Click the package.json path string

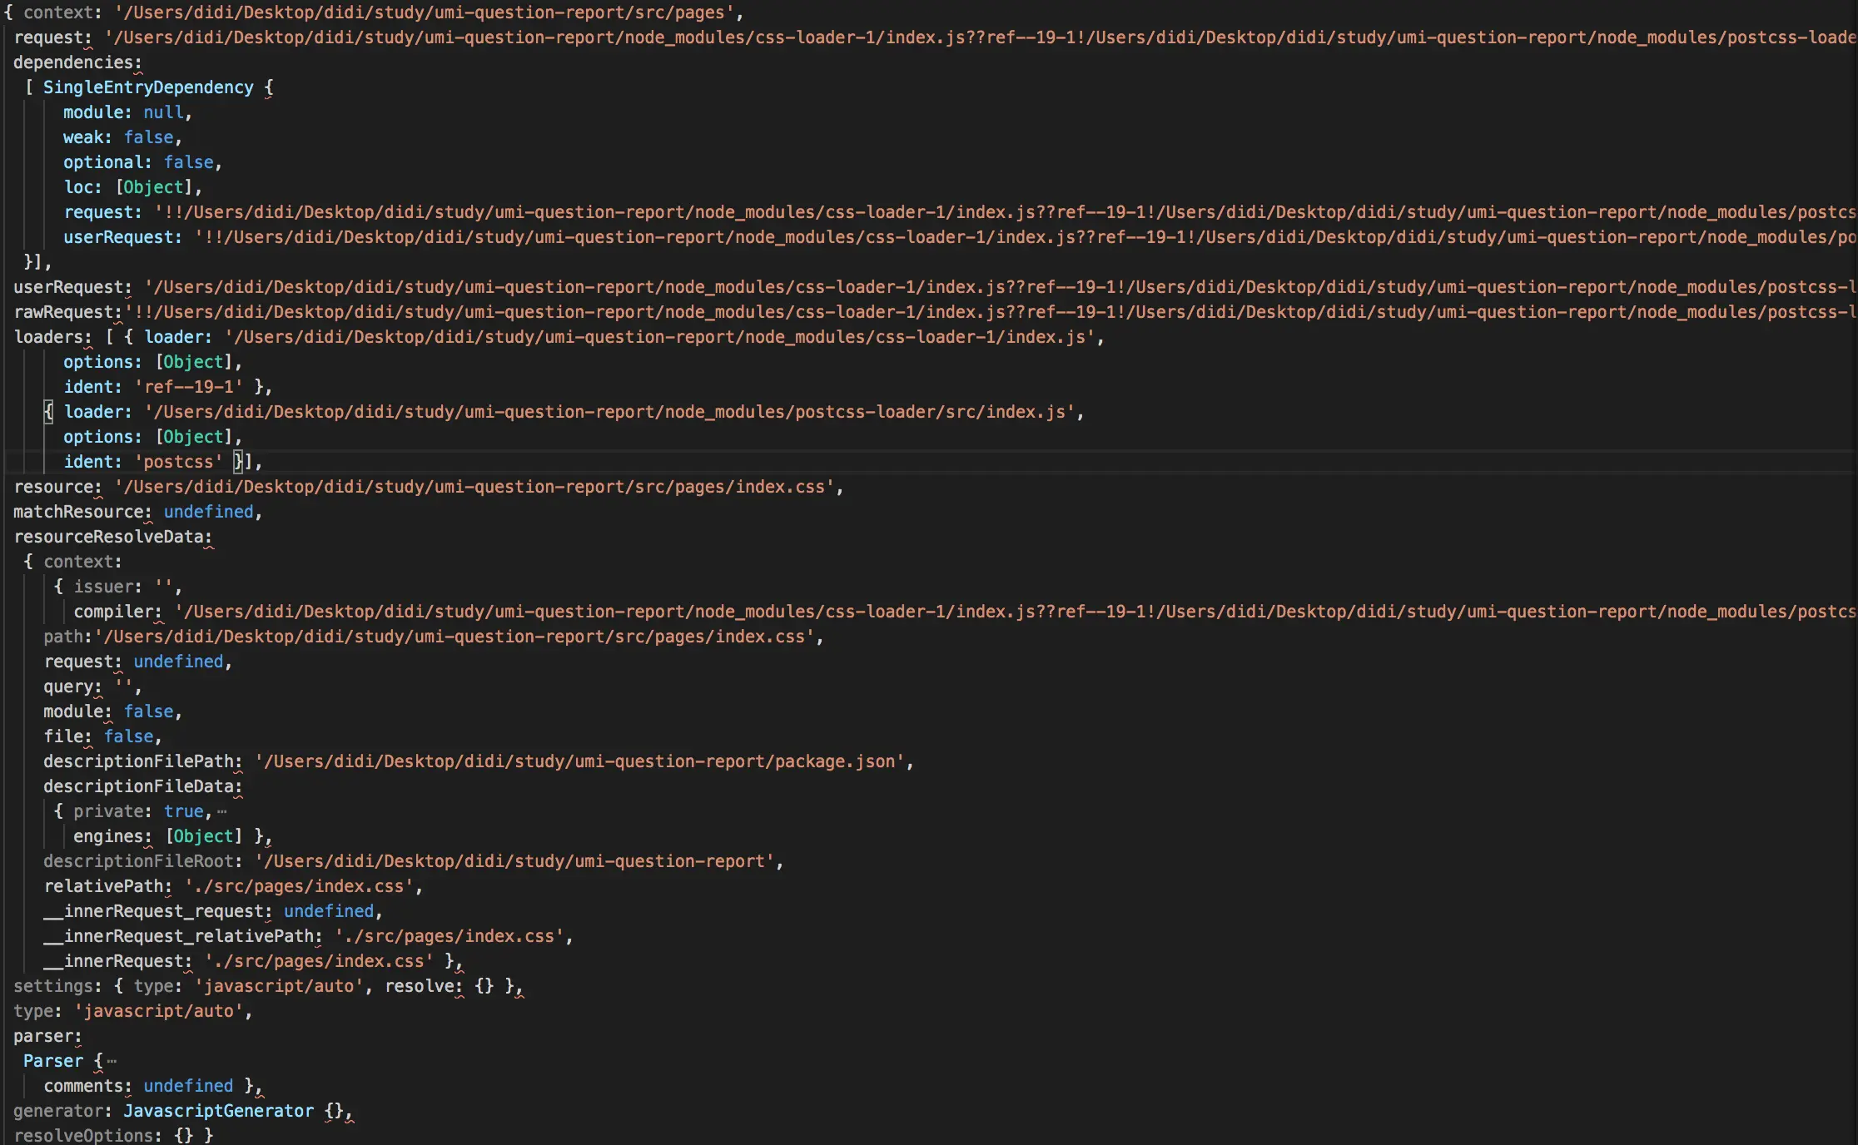click(579, 761)
